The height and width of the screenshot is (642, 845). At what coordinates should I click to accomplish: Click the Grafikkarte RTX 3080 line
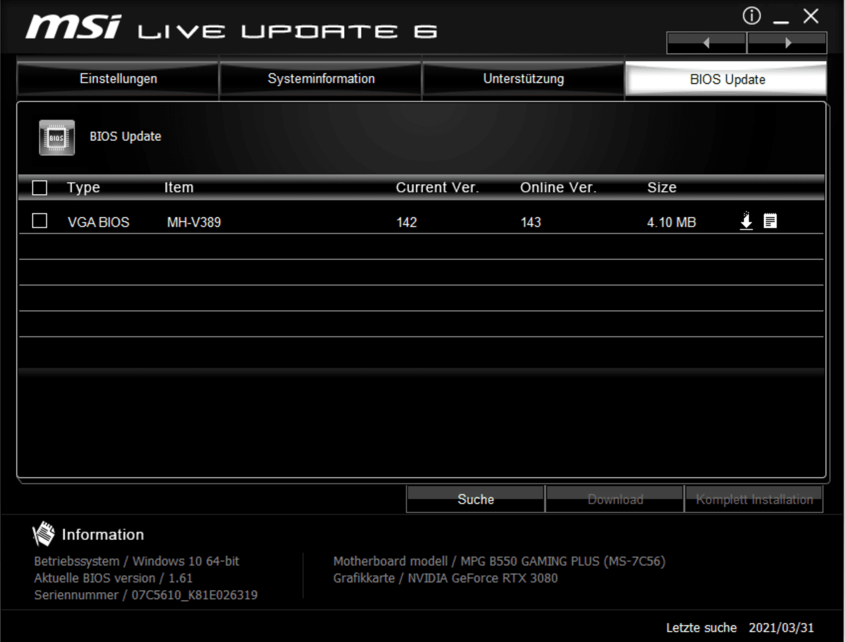tap(445, 578)
